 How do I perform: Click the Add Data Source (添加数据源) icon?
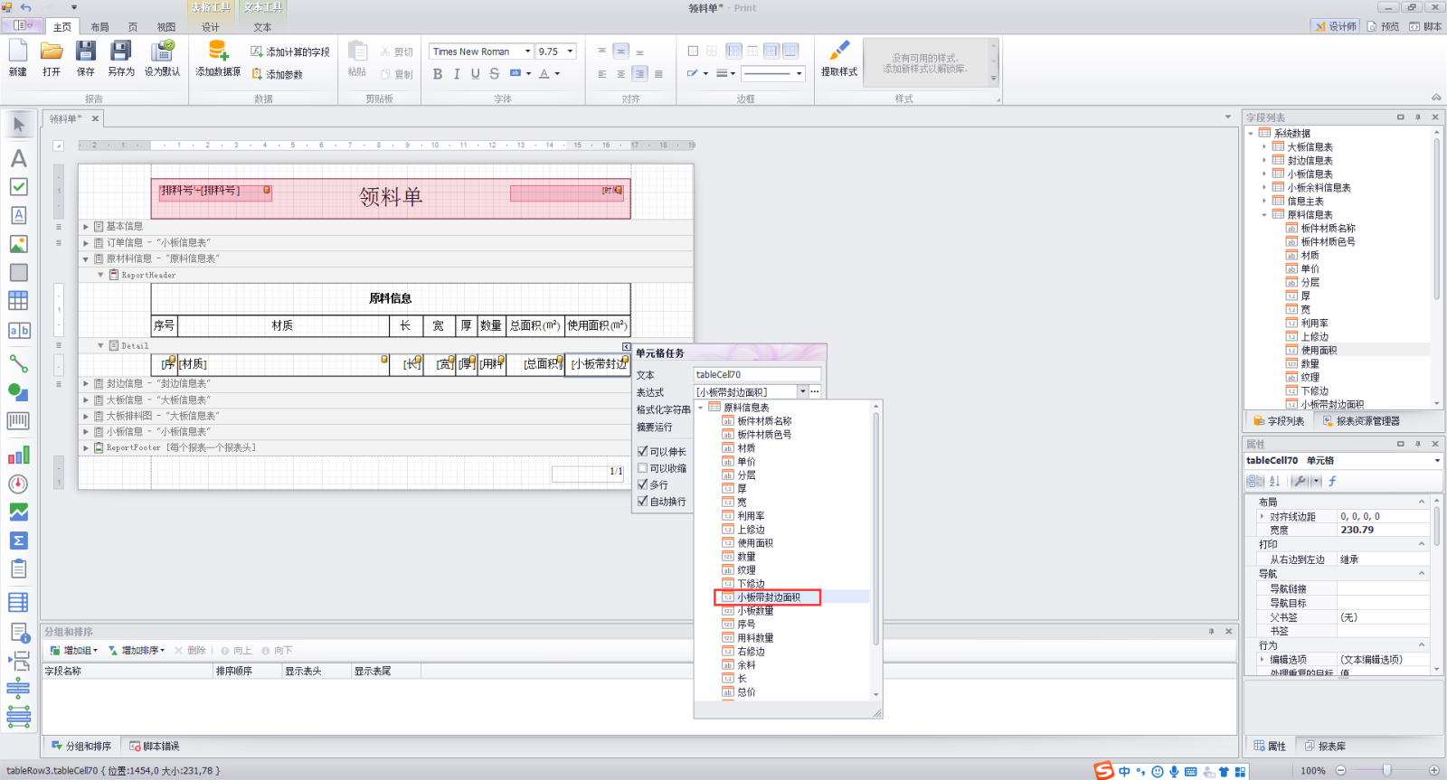pyautogui.click(x=218, y=52)
